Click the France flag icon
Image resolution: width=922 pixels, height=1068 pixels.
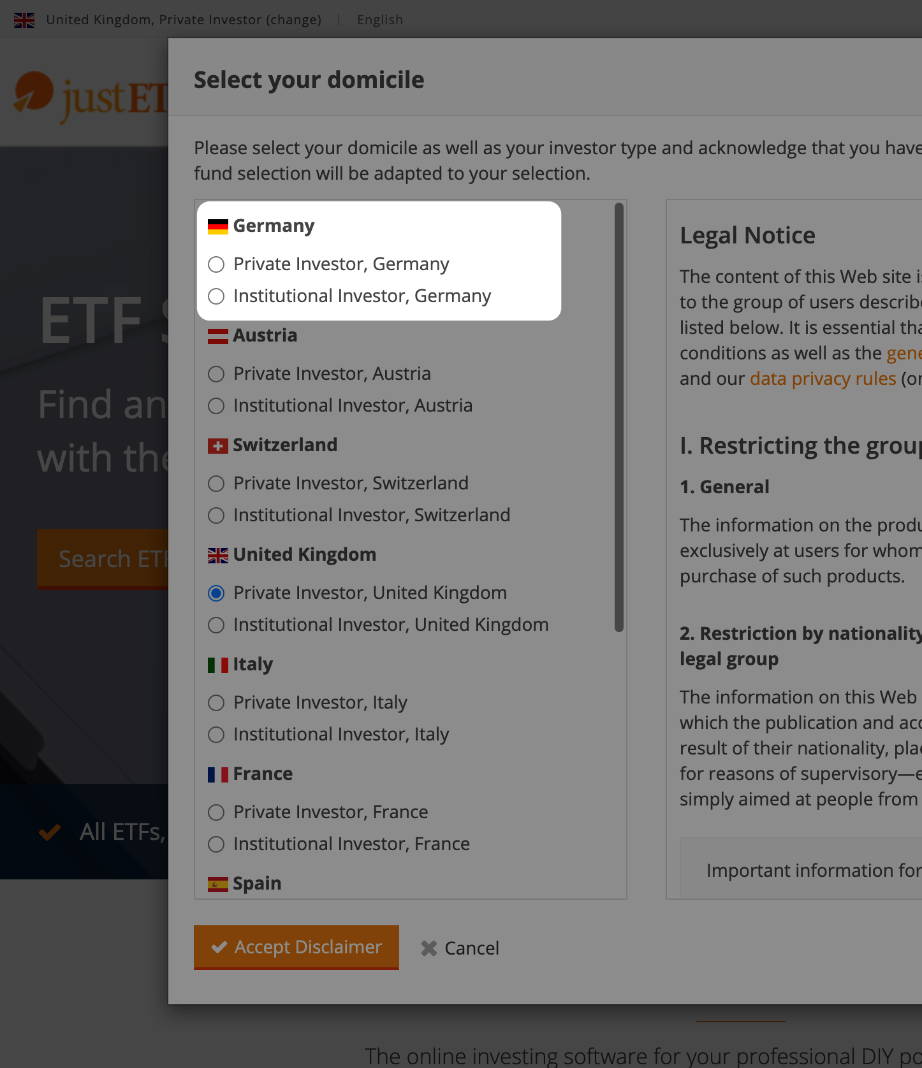217,774
